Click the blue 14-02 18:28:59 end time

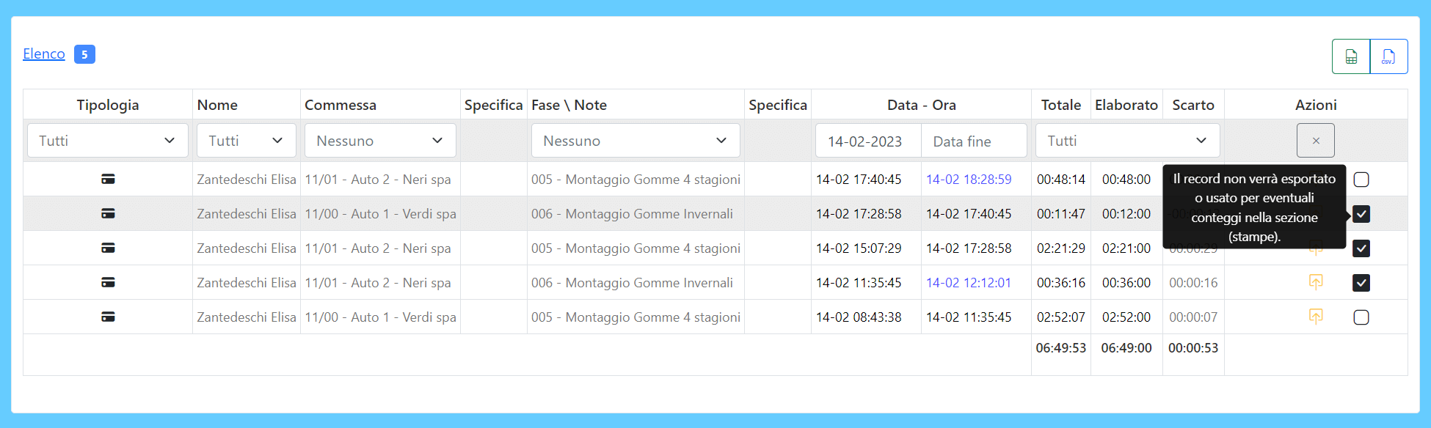pyautogui.click(x=969, y=180)
